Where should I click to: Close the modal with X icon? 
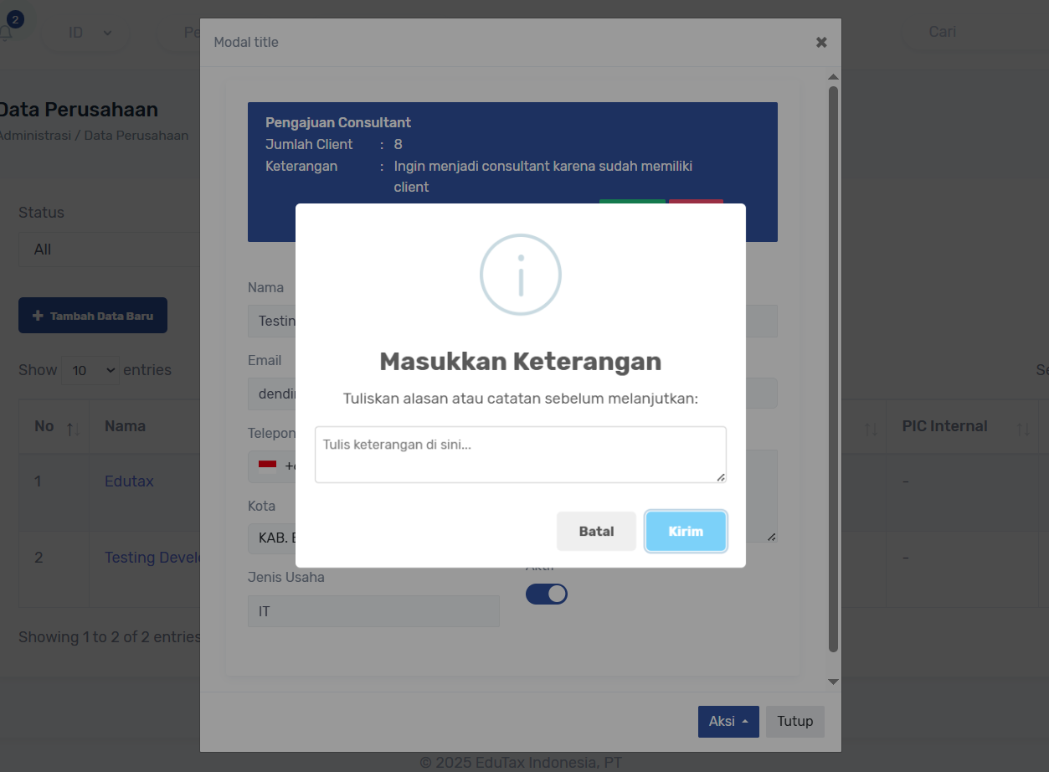coord(821,42)
